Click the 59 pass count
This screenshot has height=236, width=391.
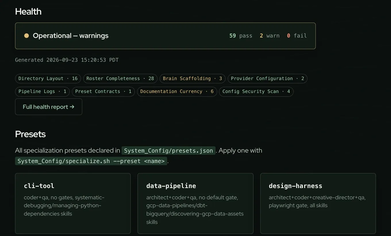click(x=241, y=36)
